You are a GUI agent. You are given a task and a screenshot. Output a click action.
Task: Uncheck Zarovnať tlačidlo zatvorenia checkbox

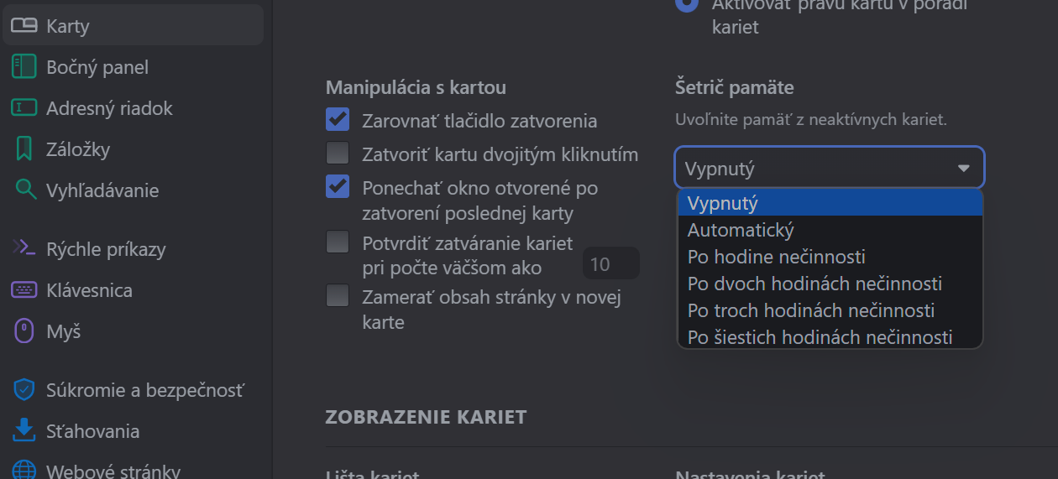click(338, 120)
